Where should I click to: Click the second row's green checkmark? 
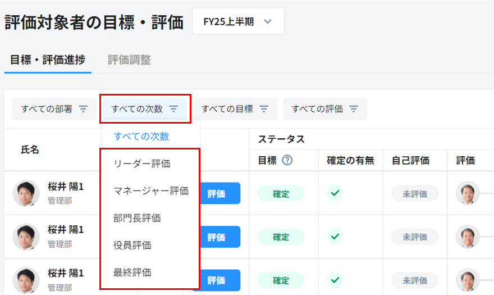(335, 237)
